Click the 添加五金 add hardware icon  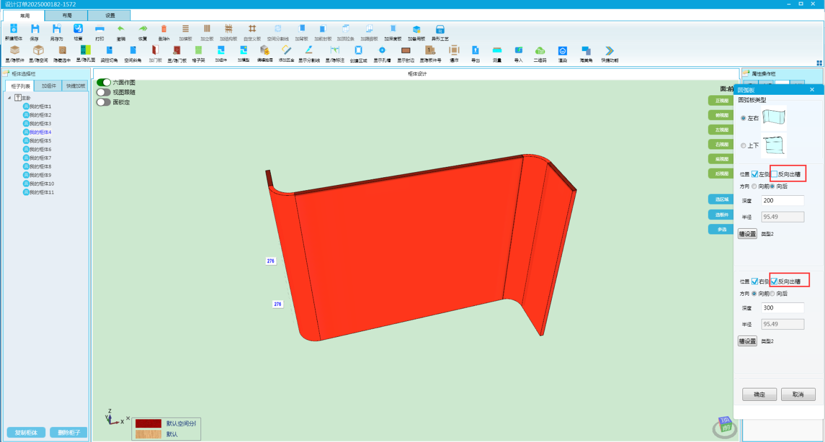286,50
